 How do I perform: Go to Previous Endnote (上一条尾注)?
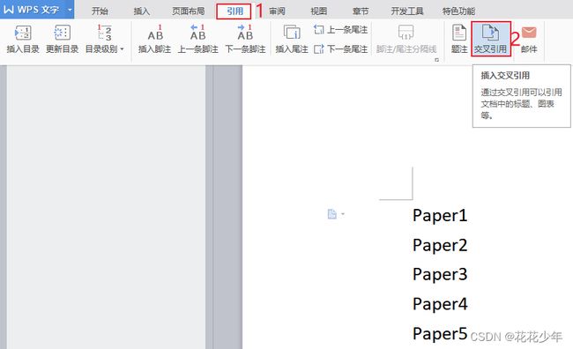340,30
